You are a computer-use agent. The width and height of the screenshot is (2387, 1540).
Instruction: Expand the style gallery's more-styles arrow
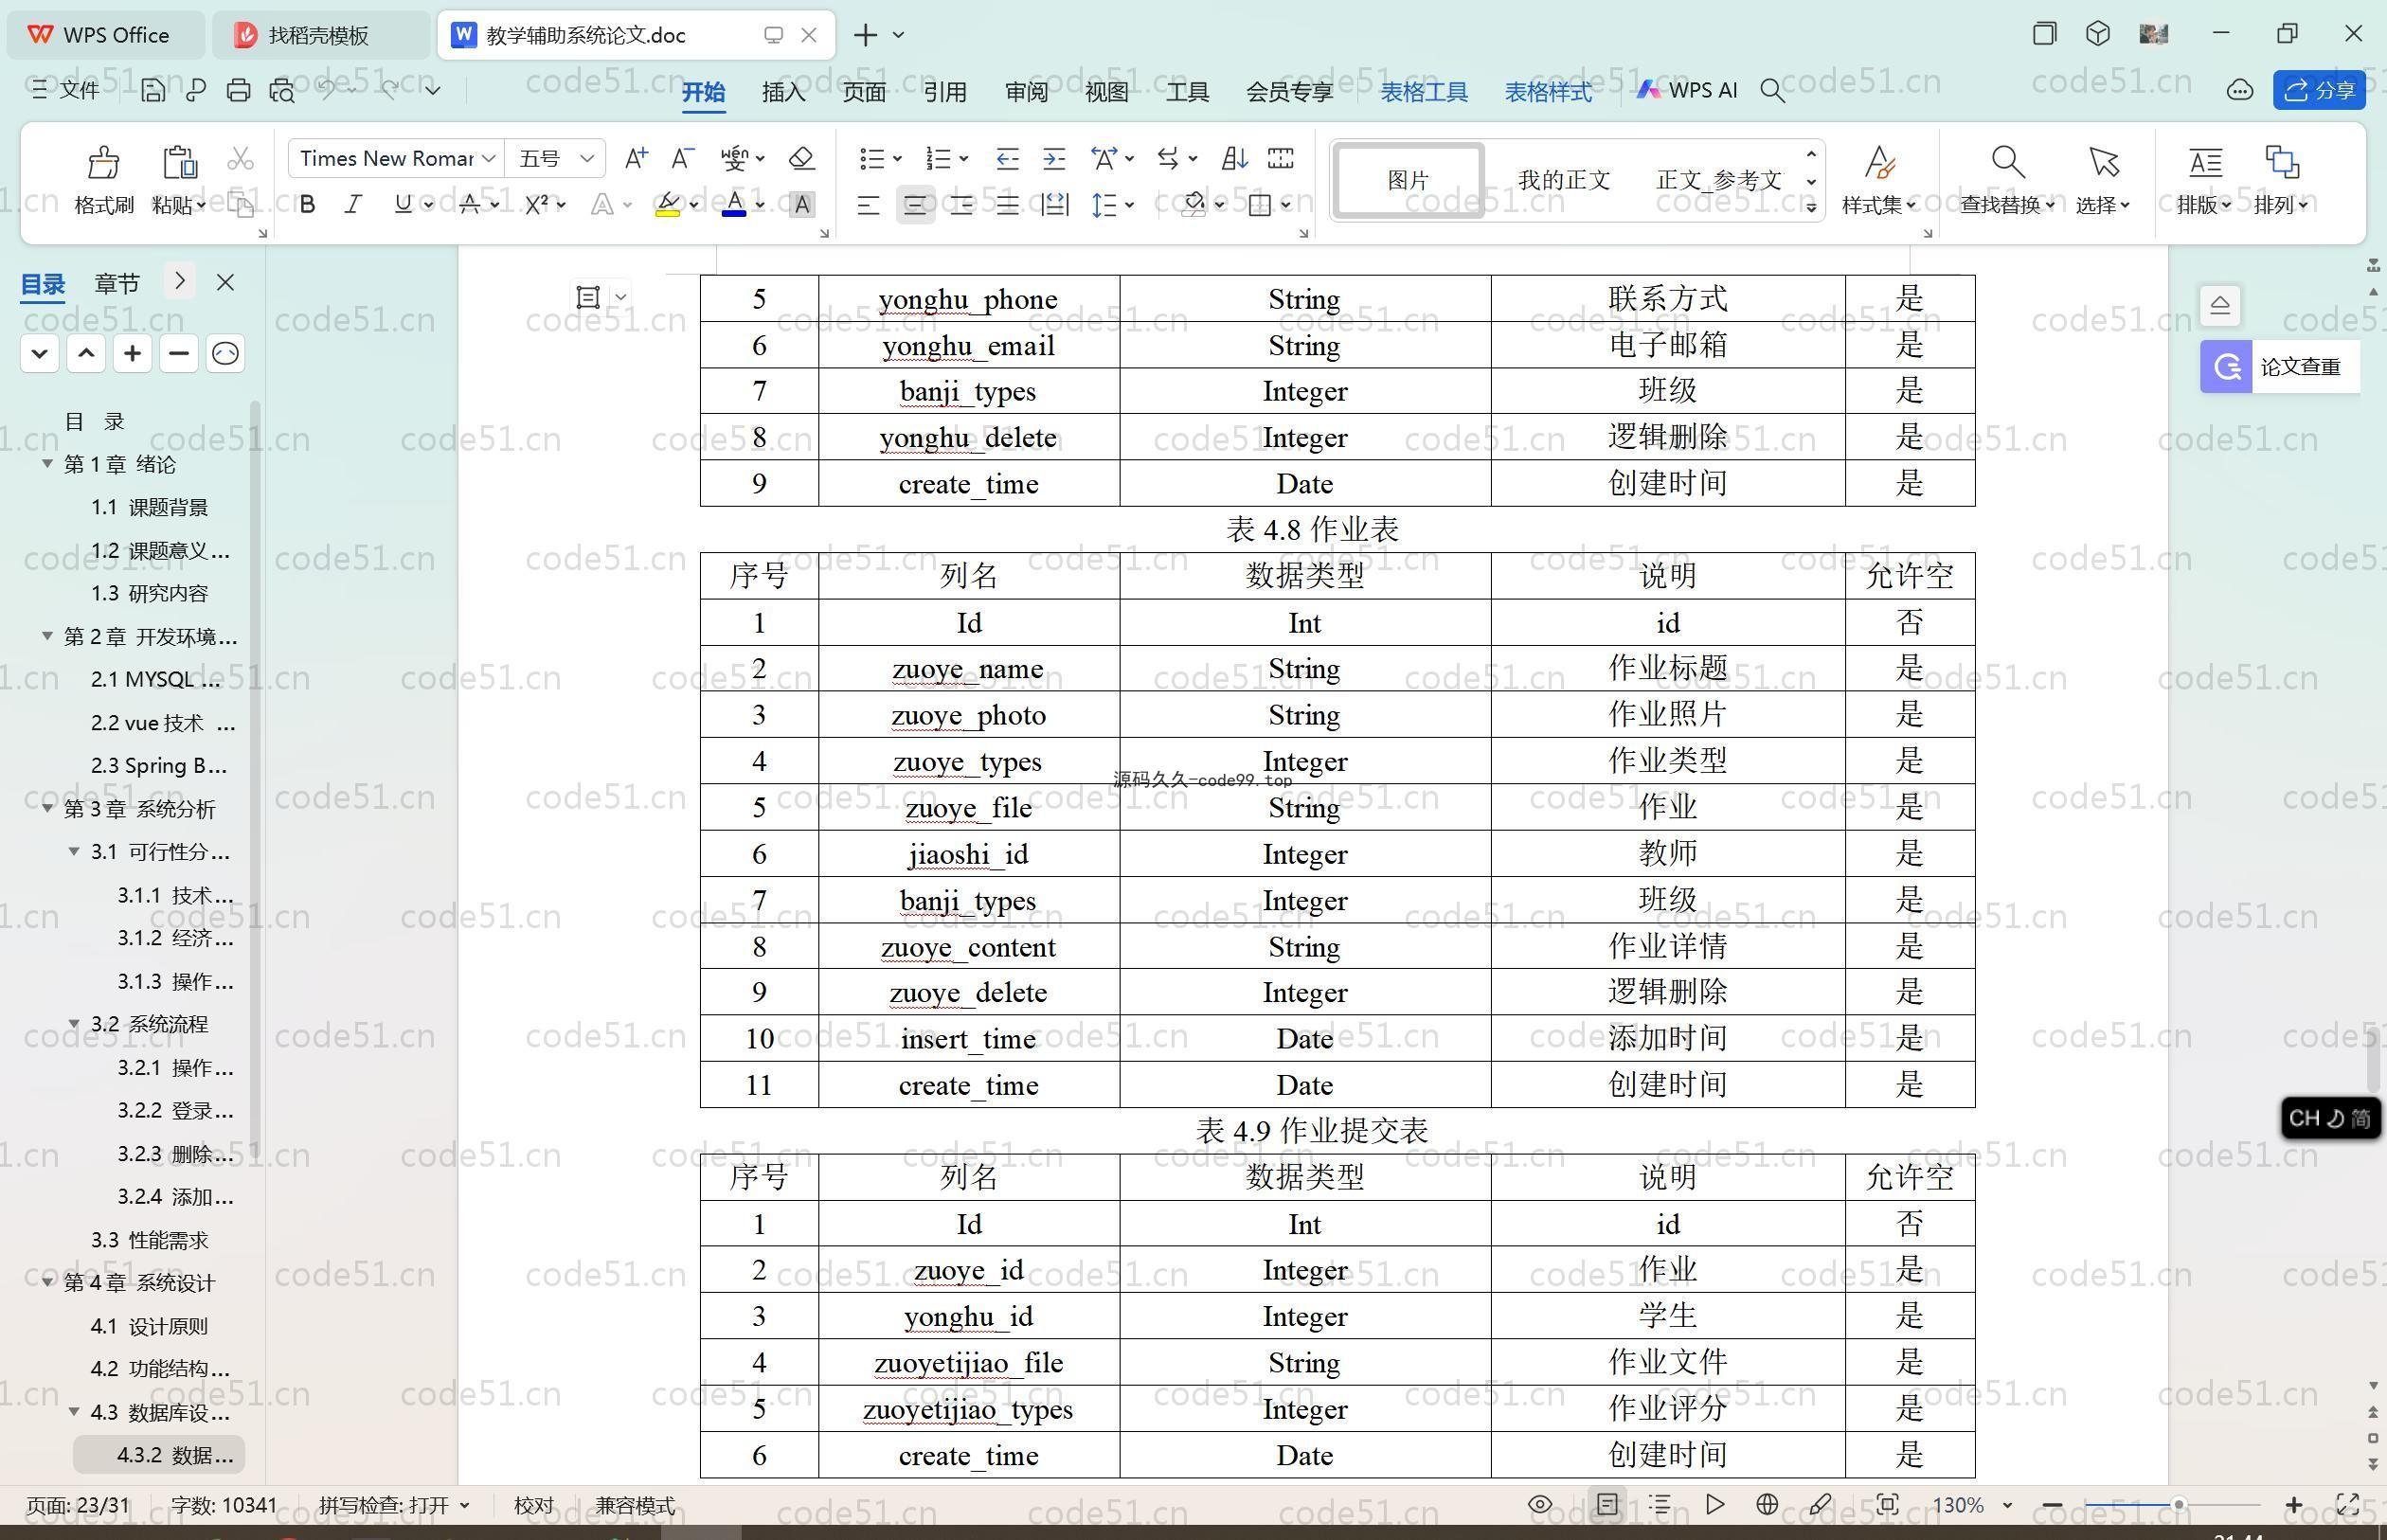point(1811,208)
